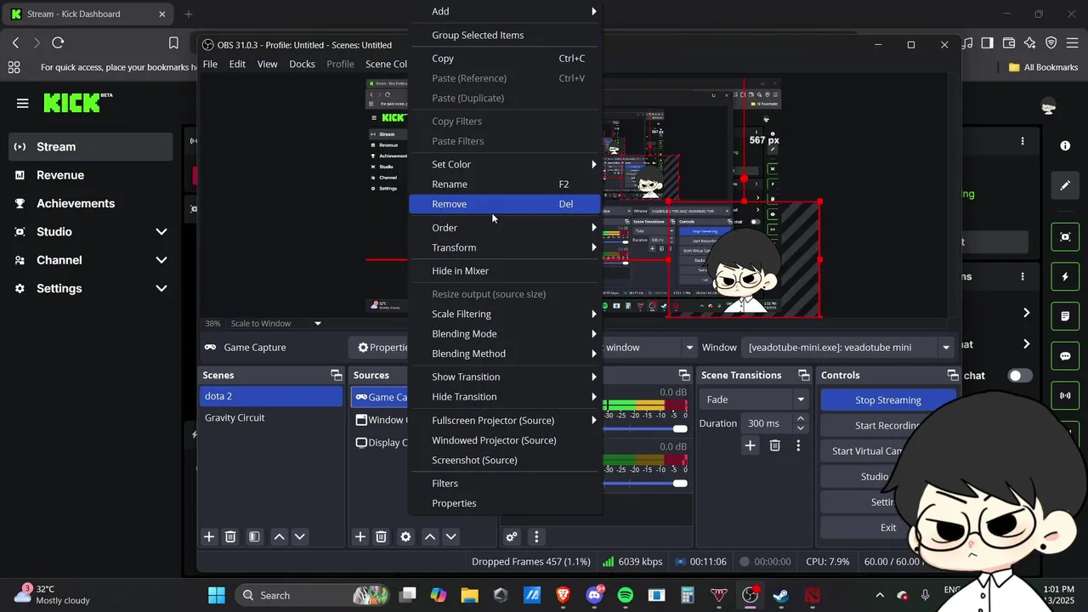Open Kick chat bubble widget icon
The image size is (1088, 612).
(x=1065, y=356)
